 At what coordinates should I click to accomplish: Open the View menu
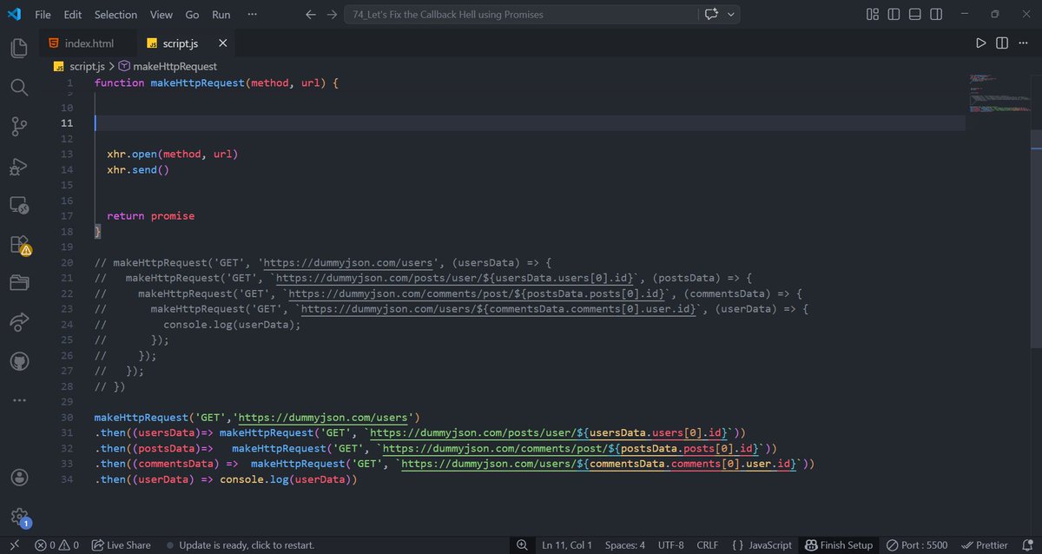[x=161, y=15]
